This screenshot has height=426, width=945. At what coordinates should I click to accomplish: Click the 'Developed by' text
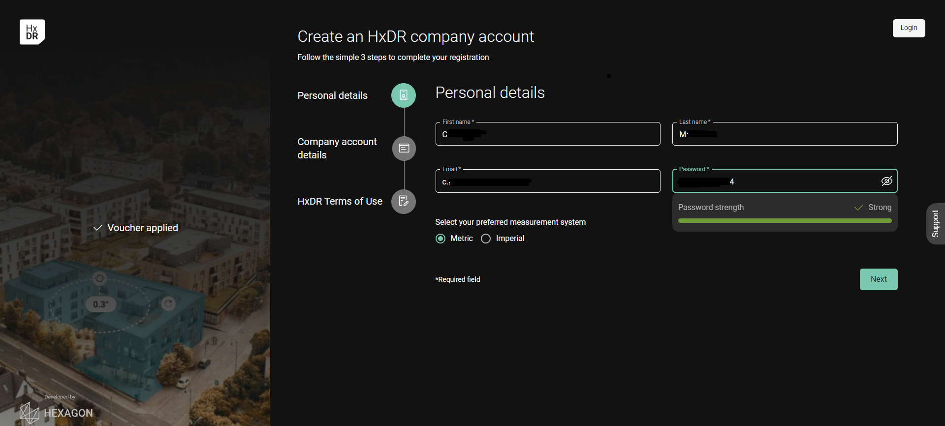coord(60,397)
